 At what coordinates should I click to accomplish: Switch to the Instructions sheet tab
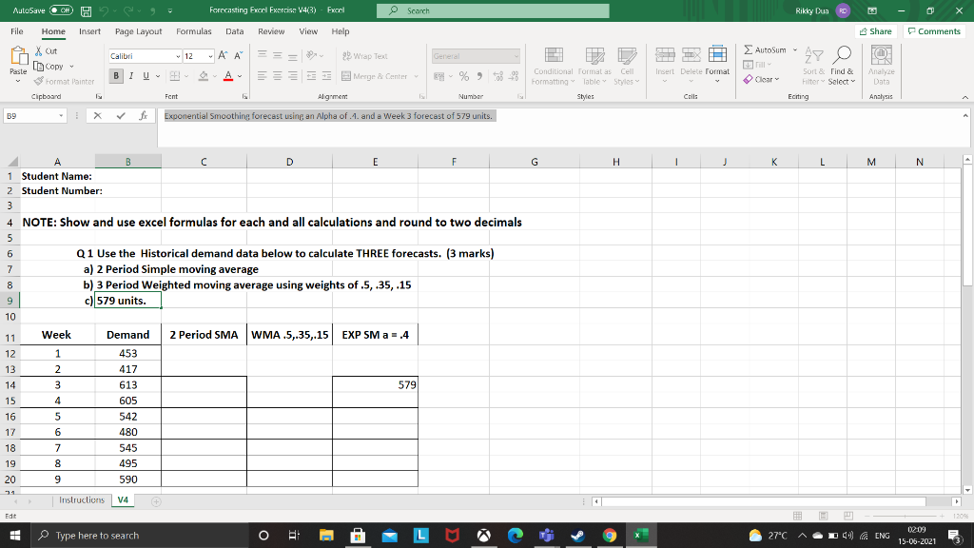[81, 499]
